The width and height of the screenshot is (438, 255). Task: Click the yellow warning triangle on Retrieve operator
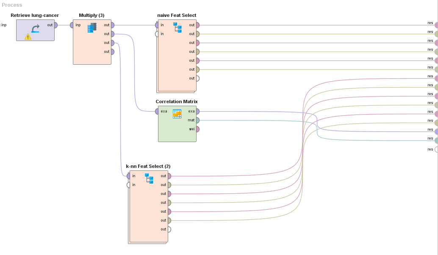click(28, 37)
